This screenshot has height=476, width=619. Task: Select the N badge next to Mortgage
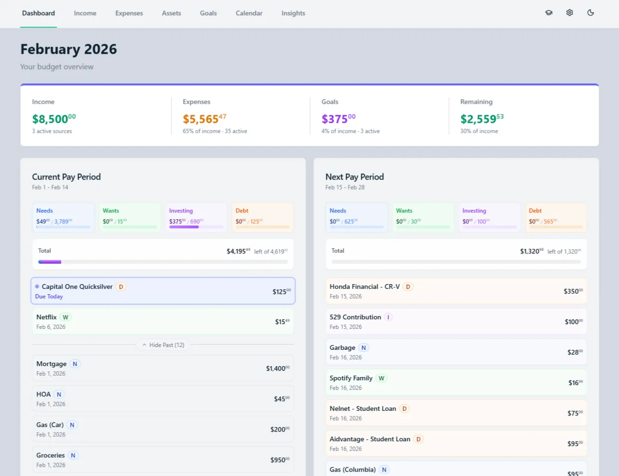75,364
